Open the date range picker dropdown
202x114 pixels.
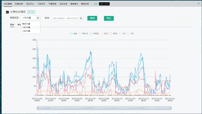[81, 18]
